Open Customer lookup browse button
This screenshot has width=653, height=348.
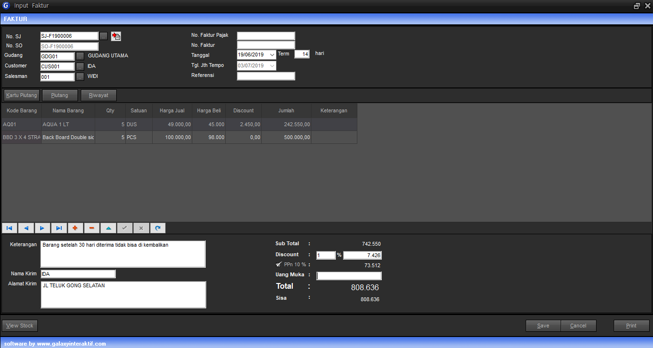point(80,66)
